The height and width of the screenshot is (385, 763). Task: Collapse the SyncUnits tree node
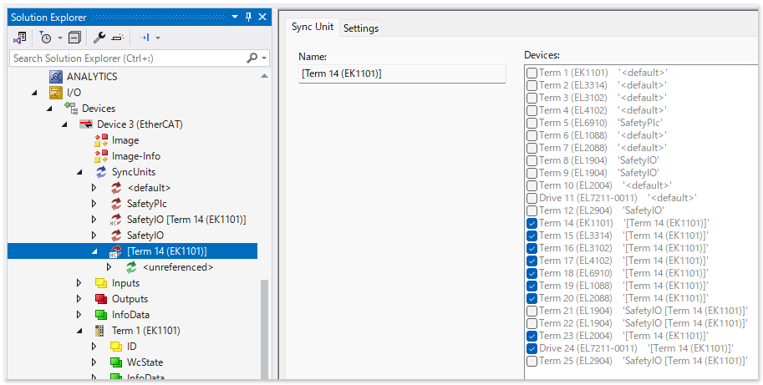(x=79, y=172)
